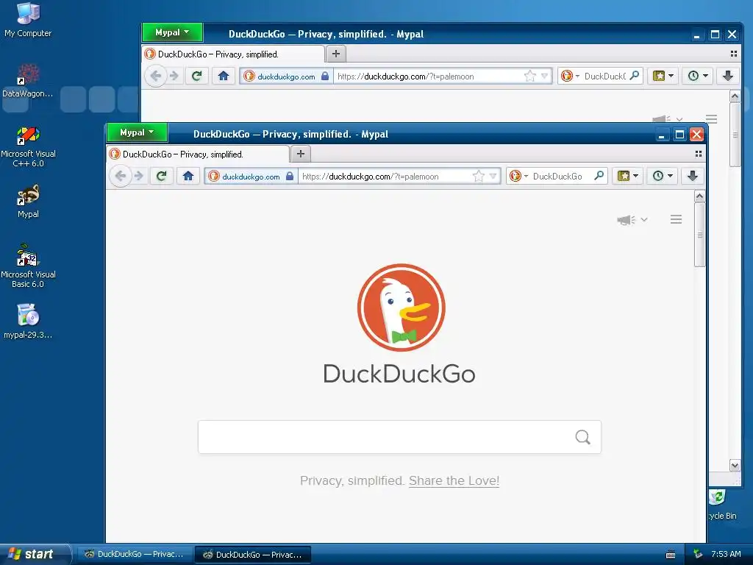Bookmark page with star in rear window
Viewport: 753px width, 565px height.
(529, 76)
